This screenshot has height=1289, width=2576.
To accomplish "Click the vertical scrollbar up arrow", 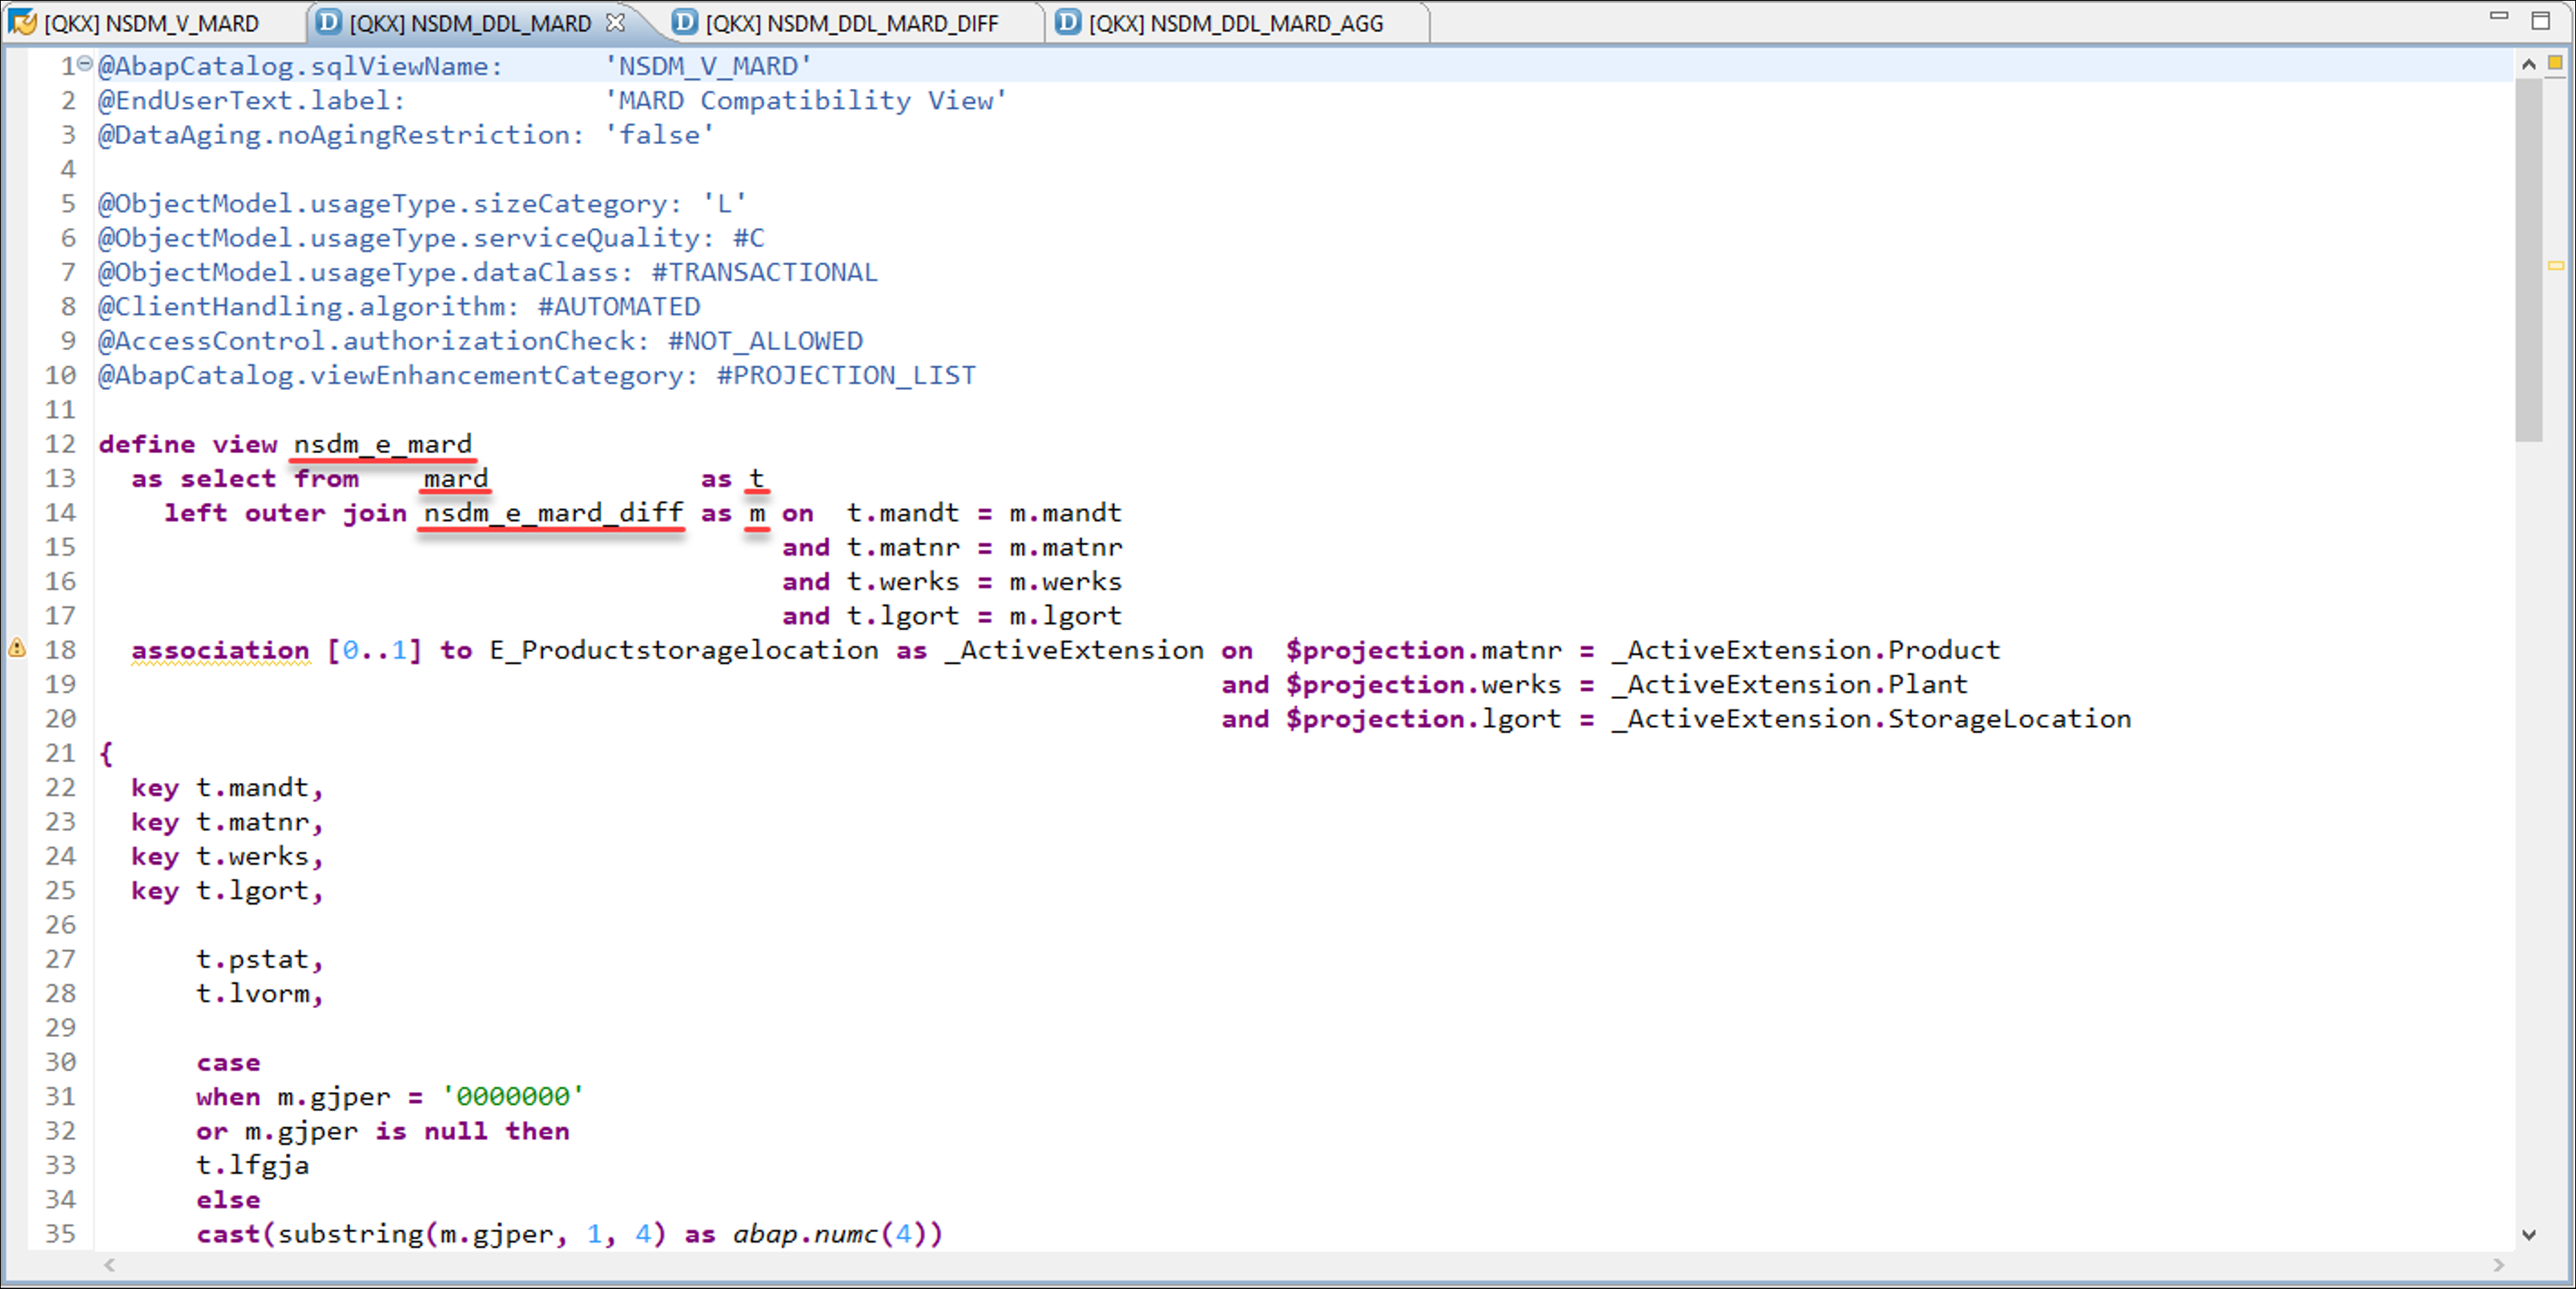I will [2529, 64].
